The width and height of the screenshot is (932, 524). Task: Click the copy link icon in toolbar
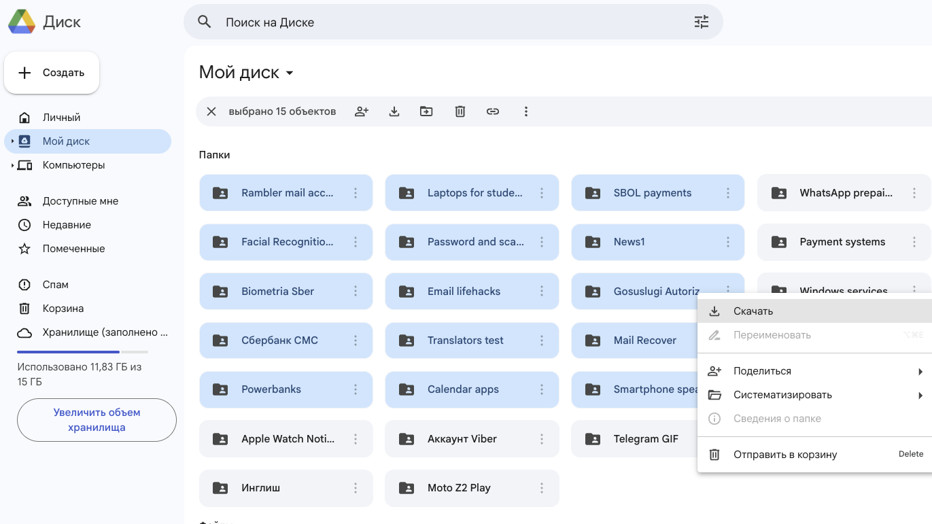point(493,111)
